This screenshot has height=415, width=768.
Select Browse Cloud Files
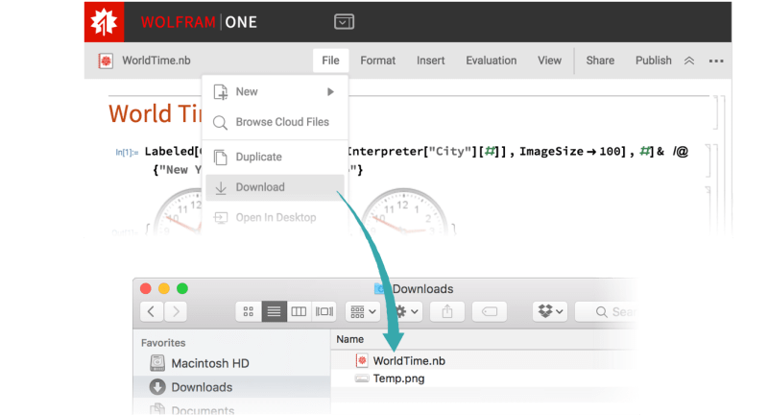click(x=275, y=122)
